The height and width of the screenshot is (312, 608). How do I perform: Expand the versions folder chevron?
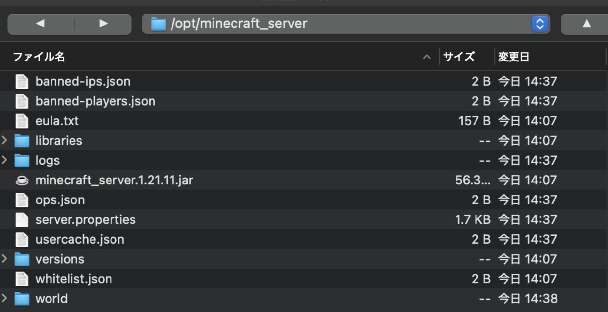point(4,259)
